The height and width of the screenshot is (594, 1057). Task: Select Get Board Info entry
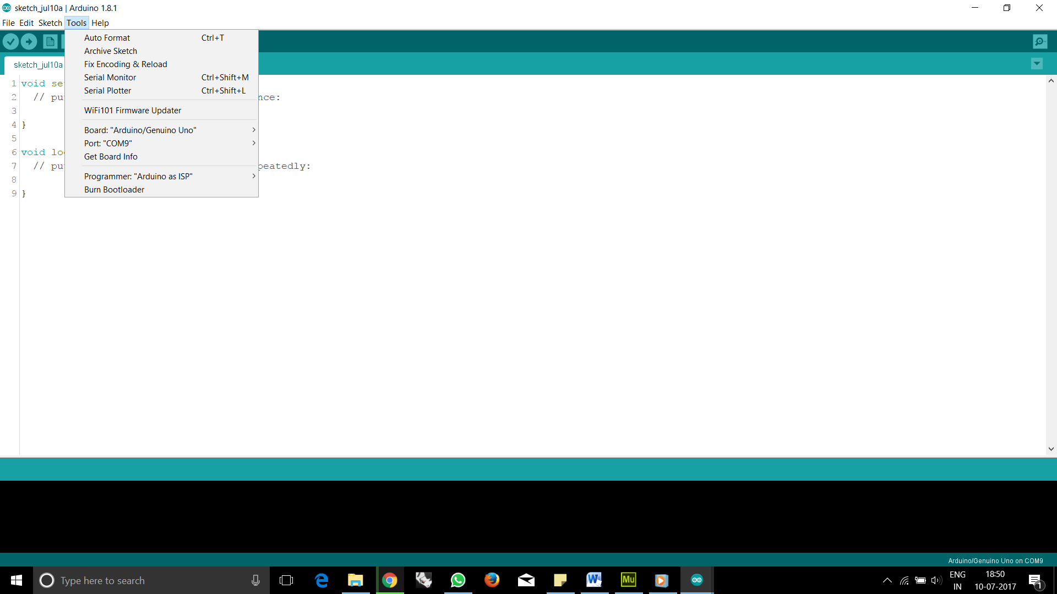161,157
